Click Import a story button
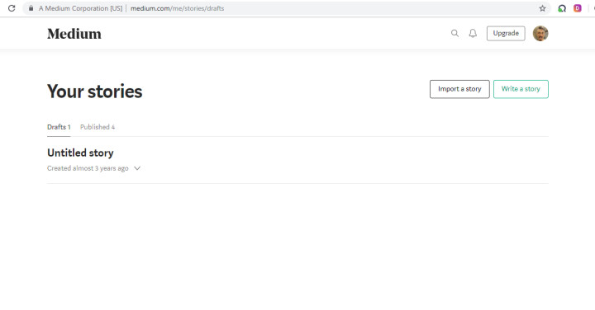The height and width of the screenshot is (310, 595). pyautogui.click(x=459, y=89)
